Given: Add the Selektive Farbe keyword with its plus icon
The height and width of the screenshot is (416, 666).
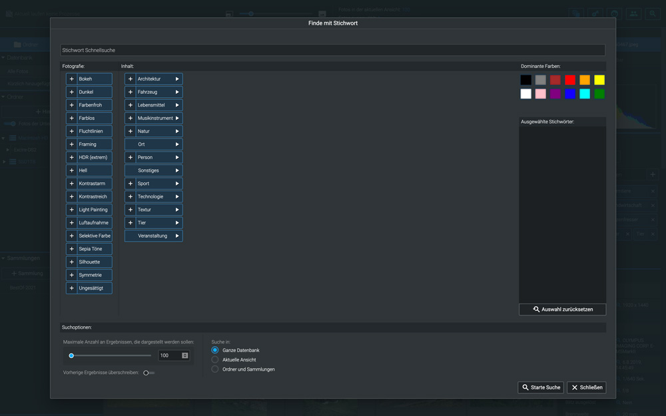Looking at the screenshot, I should (x=72, y=236).
